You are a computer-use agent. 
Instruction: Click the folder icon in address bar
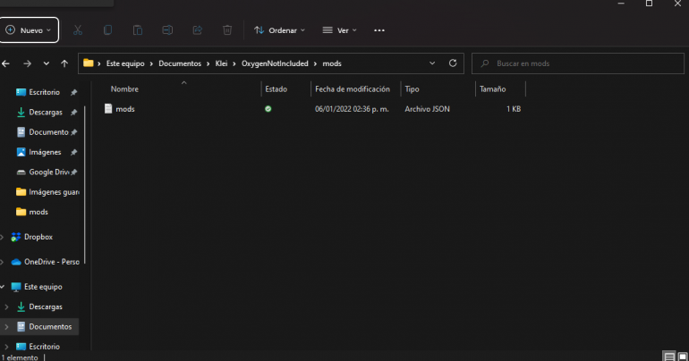click(89, 63)
